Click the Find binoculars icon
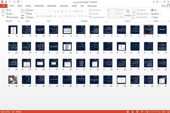 (x=152, y=10)
